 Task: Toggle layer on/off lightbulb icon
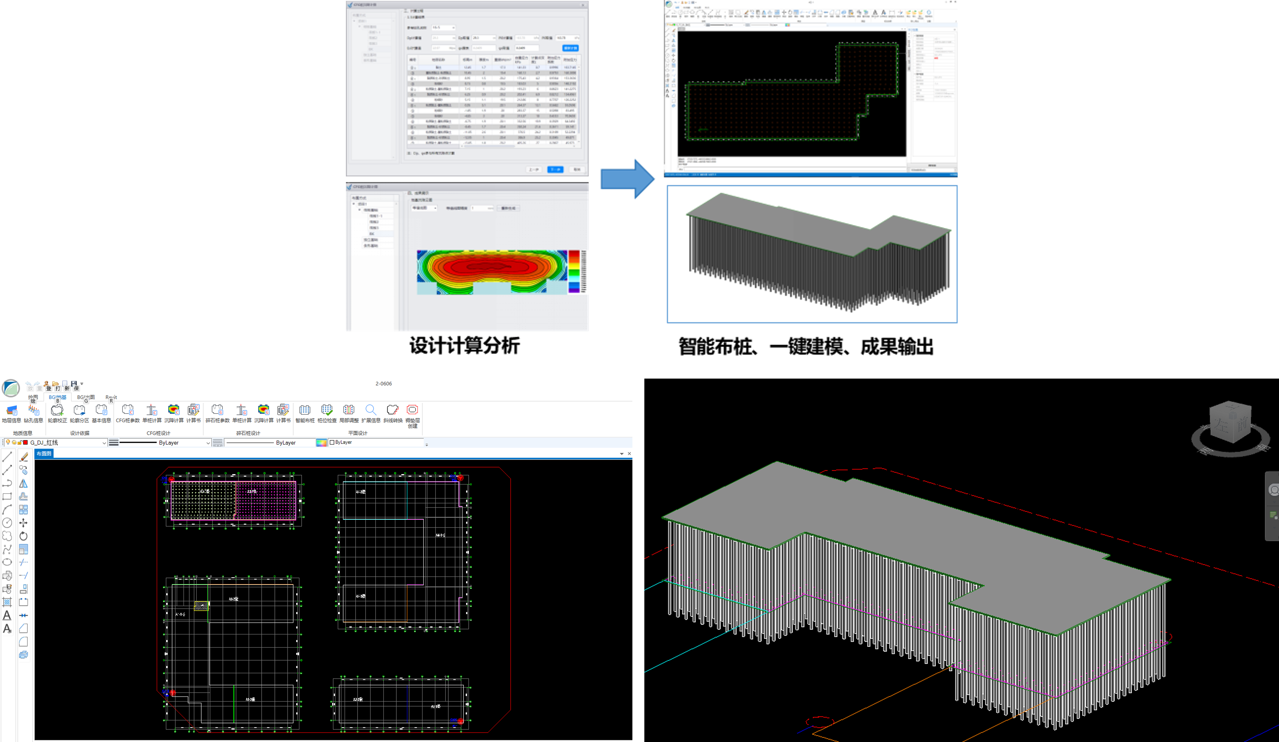[8, 443]
